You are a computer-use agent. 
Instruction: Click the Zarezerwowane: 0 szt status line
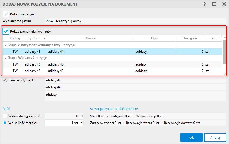pos(158,123)
